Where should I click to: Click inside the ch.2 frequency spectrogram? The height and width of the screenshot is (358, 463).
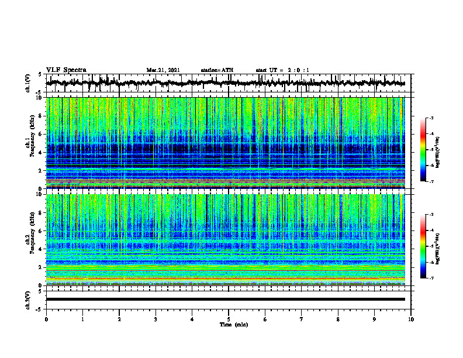click(x=225, y=240)
